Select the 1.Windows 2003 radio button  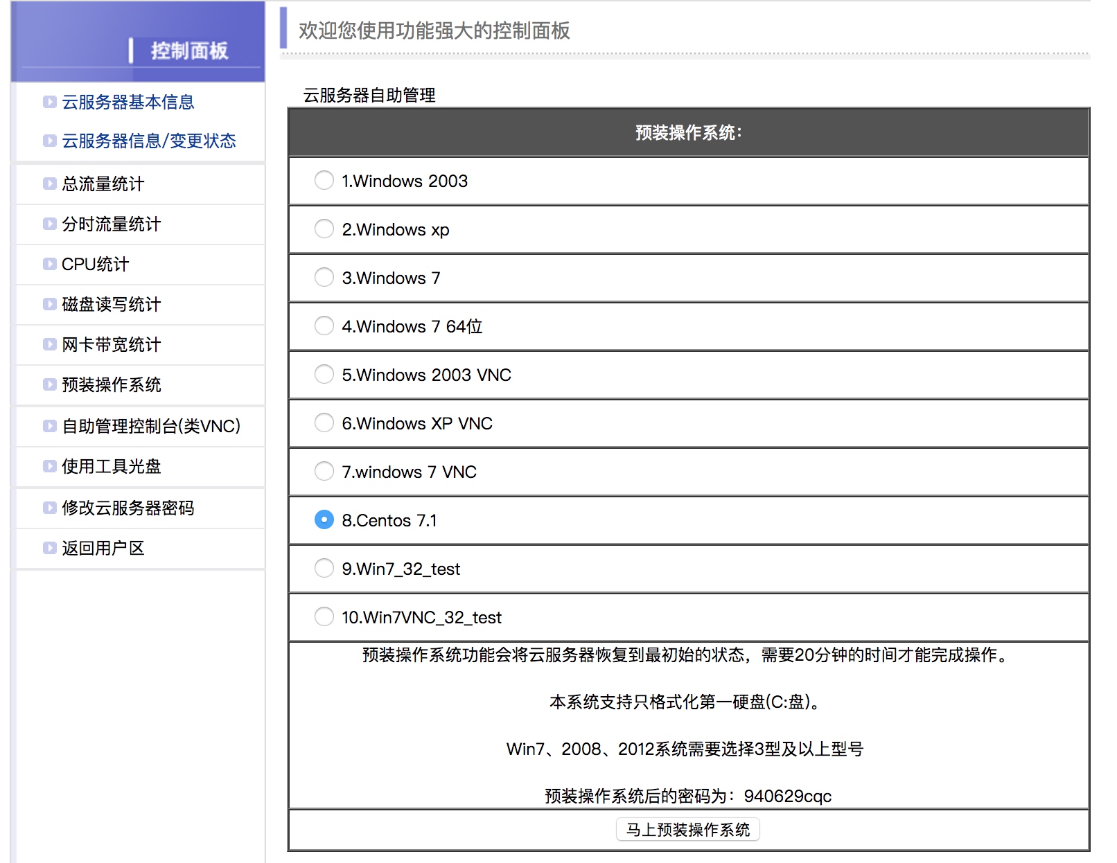324,181
